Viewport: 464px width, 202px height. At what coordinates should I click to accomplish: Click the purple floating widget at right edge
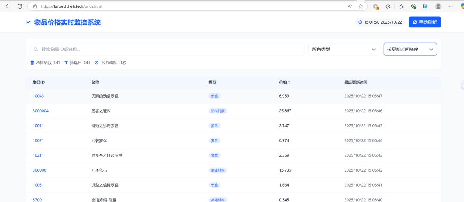(462, 85)
